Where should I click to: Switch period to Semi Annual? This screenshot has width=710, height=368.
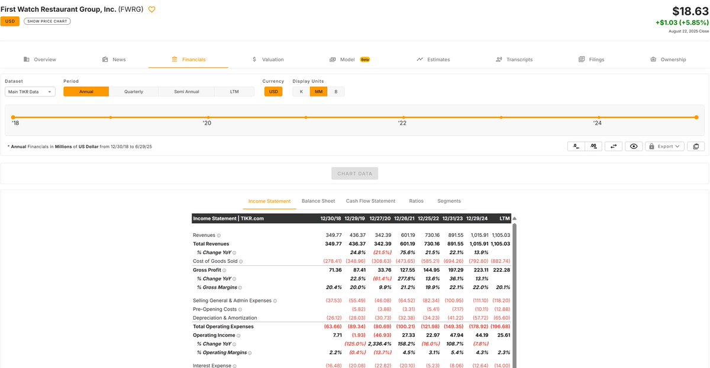(186, 92)
